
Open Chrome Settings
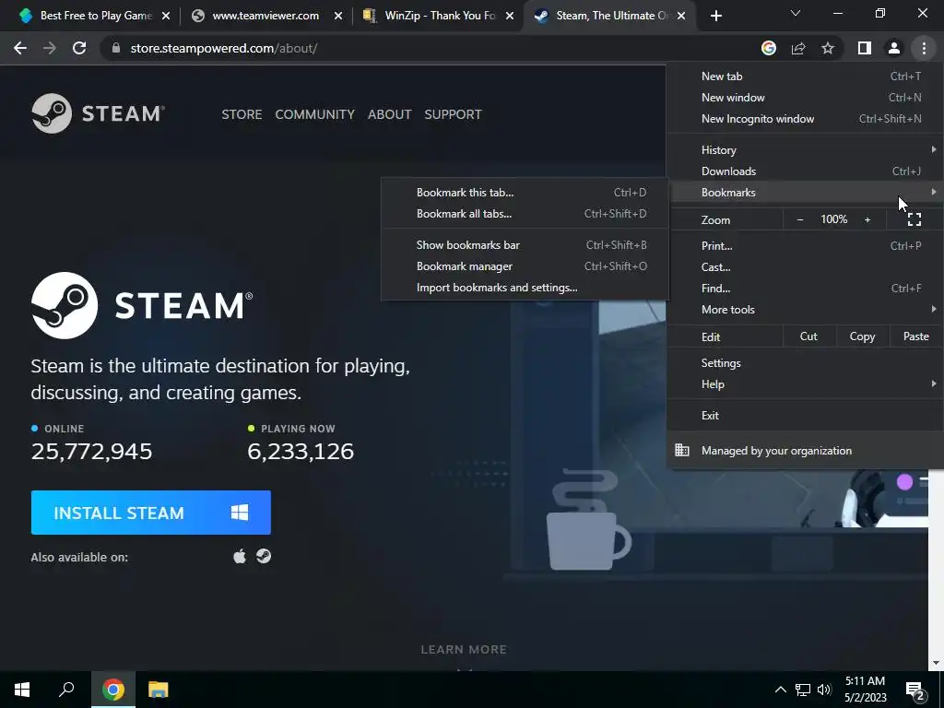pyautogui.click(x=804, y=362)
